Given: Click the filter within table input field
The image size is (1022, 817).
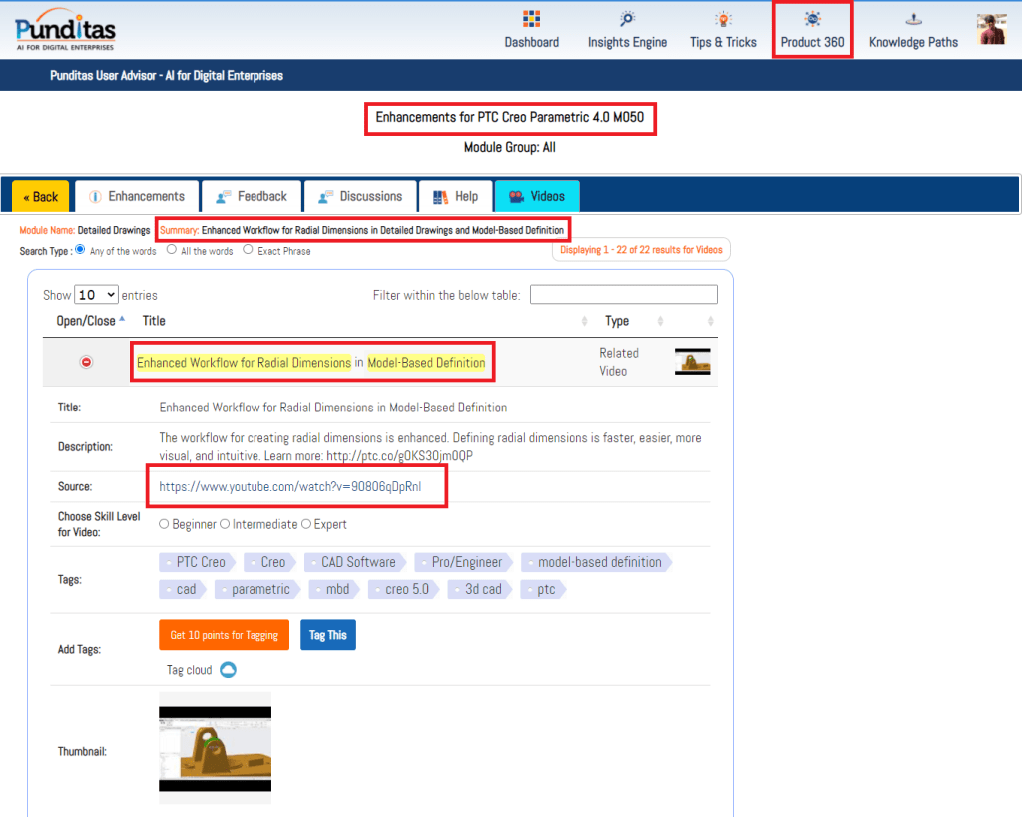Looking at the screenshot, I should click(623, 295).
